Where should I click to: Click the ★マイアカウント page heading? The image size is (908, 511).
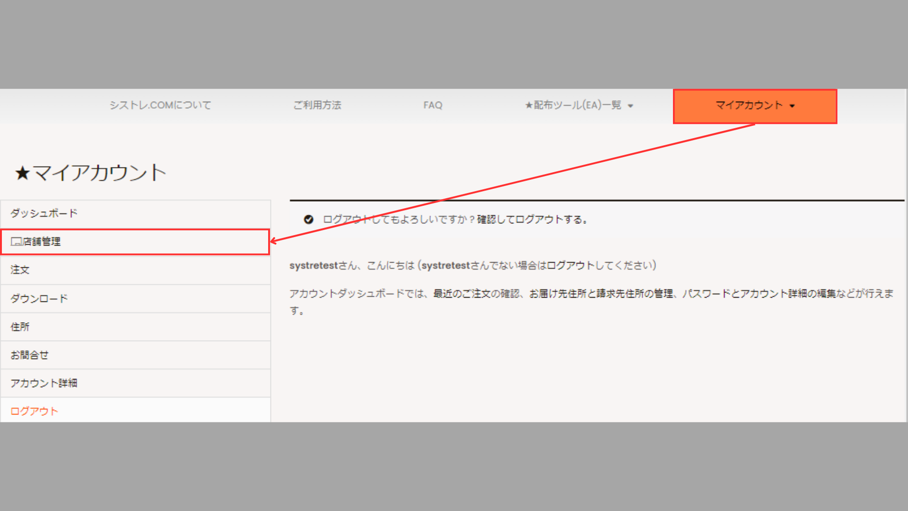90,173
